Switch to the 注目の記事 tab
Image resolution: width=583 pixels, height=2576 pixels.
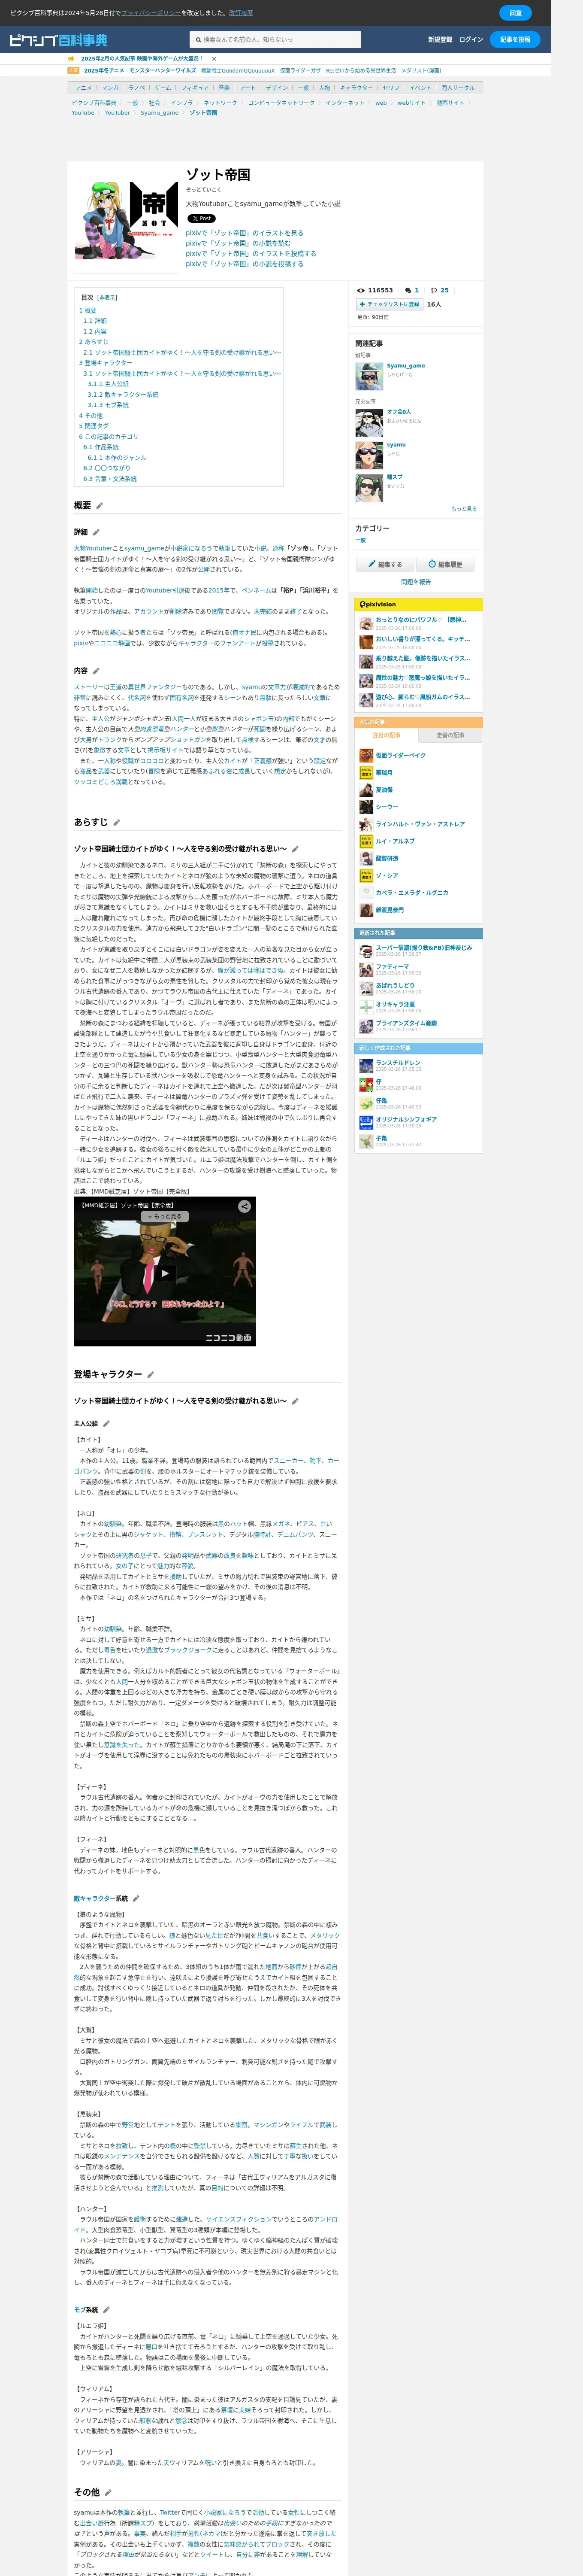coord(386,736)
